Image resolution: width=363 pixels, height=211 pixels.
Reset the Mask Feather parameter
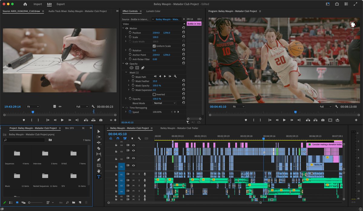click(x=183, y=81)
